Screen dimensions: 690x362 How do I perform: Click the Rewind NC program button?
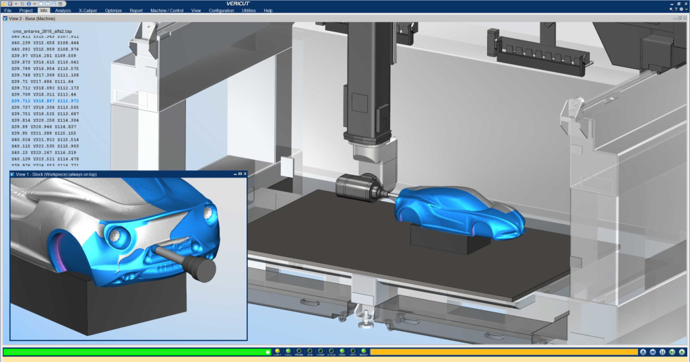pyautogui.click(x=653, y=352)
